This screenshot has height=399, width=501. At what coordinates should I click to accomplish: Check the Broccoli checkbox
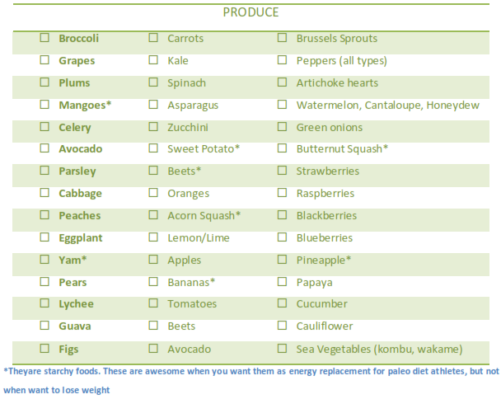(x=44, y=39)
